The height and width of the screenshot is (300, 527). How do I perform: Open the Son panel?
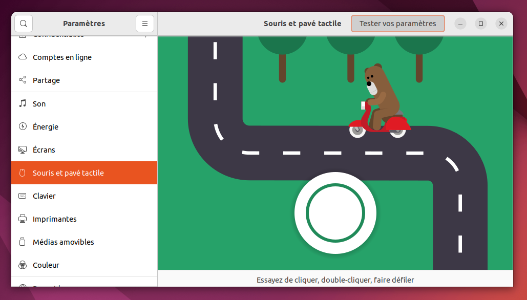85,104
